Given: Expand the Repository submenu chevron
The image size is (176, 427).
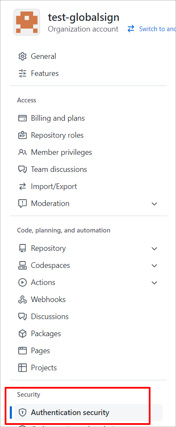Looking at the screenshot, I should pos(154,249).
